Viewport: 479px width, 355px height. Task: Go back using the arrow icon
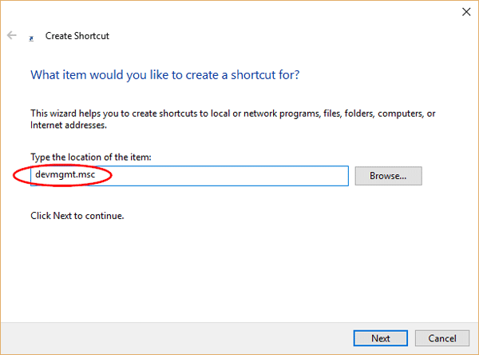coord(12,36)
